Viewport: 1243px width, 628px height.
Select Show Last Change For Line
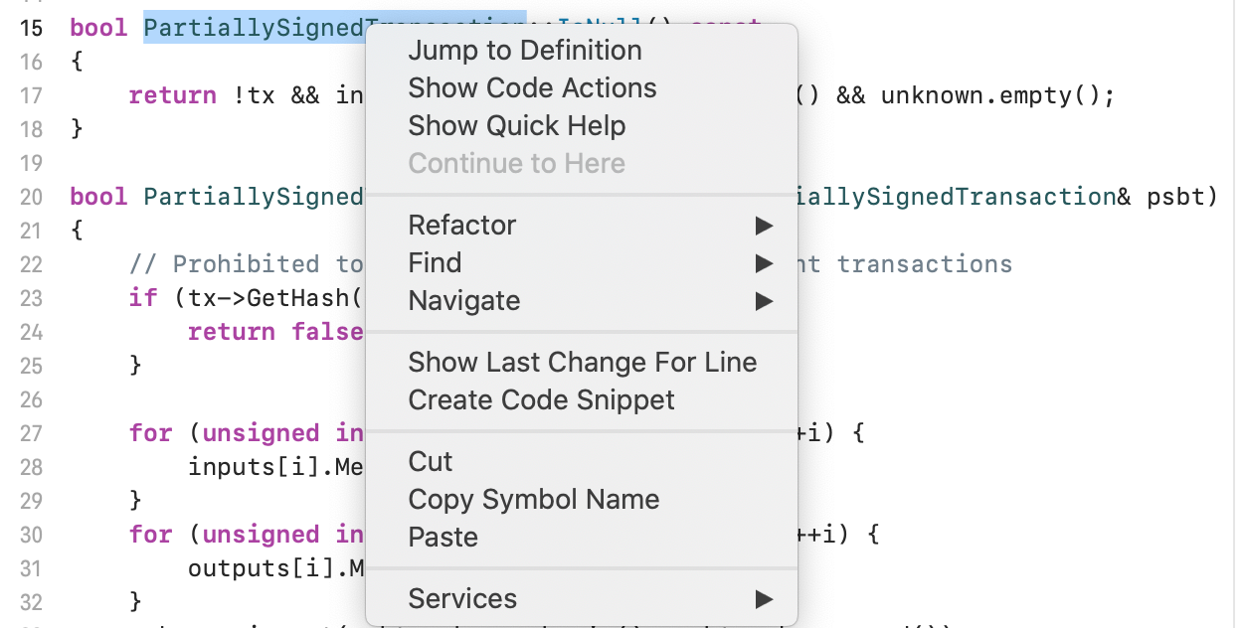[x=582, y=363]
